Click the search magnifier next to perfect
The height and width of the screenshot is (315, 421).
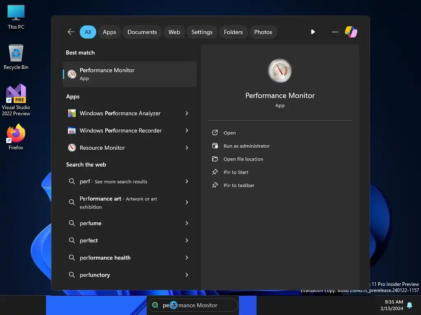pos(72,240)
